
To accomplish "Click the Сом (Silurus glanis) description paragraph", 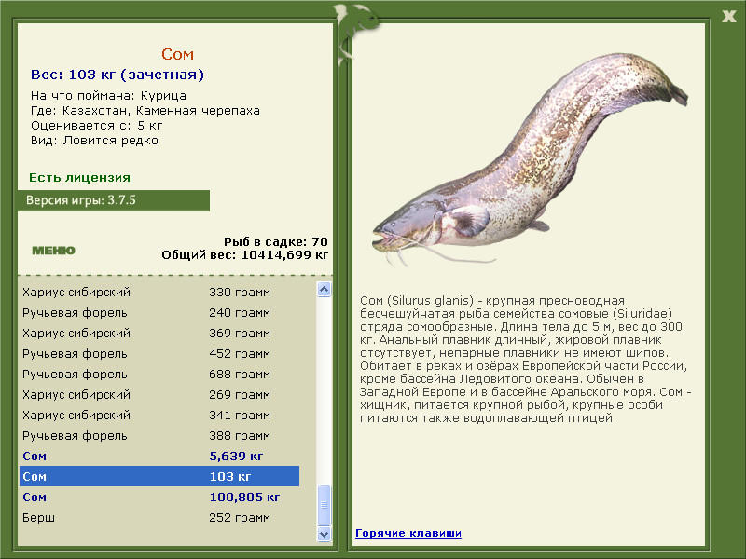I will (526, 360).
